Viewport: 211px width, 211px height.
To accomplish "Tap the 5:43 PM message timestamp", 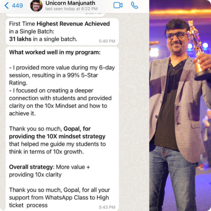I will tap(107, 207).
